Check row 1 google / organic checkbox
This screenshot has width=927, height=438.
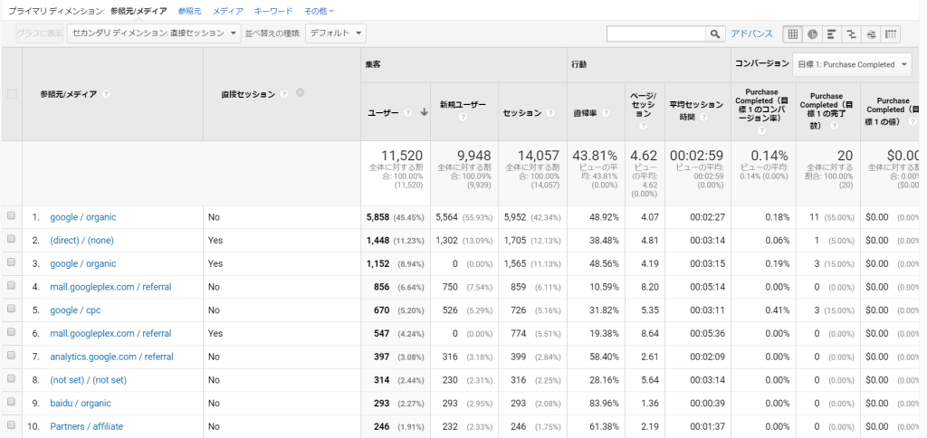[11, 216]
